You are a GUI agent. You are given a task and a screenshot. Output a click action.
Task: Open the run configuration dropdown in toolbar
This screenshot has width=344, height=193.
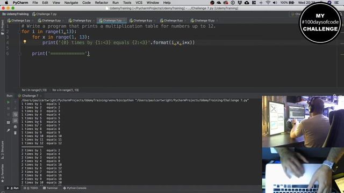[295, 14]
